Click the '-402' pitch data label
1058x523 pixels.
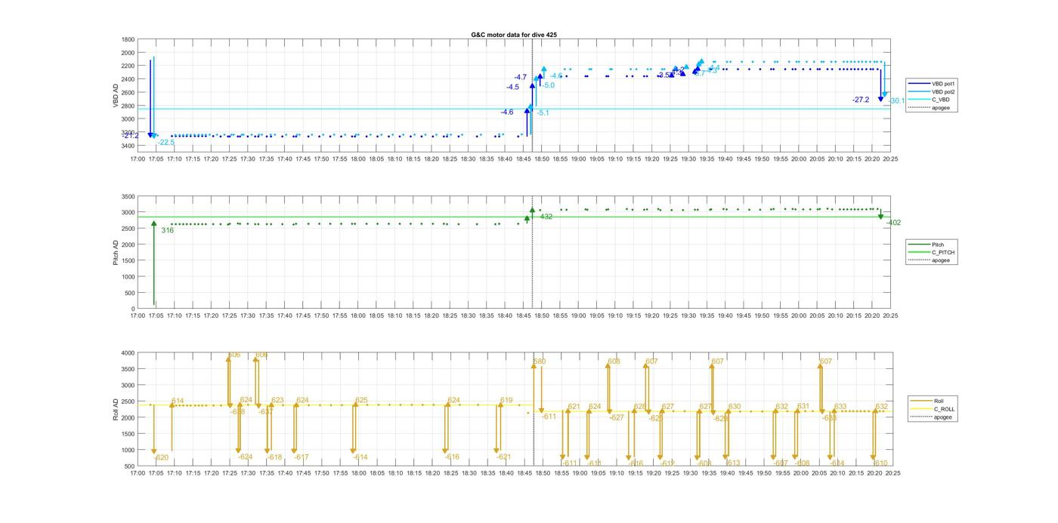(893, 223)
